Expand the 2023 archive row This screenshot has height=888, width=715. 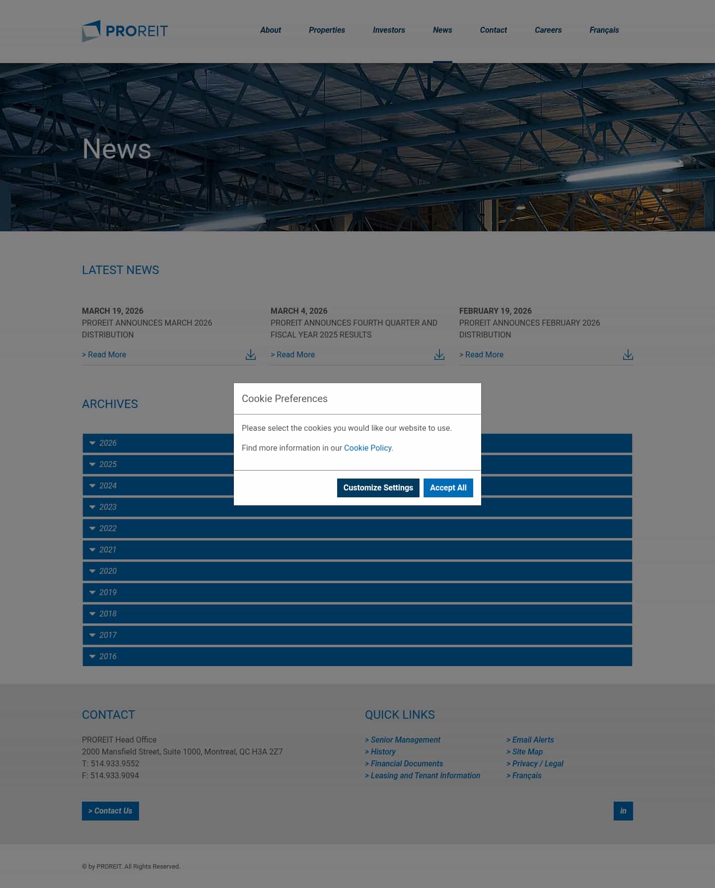tap(357, 507)
